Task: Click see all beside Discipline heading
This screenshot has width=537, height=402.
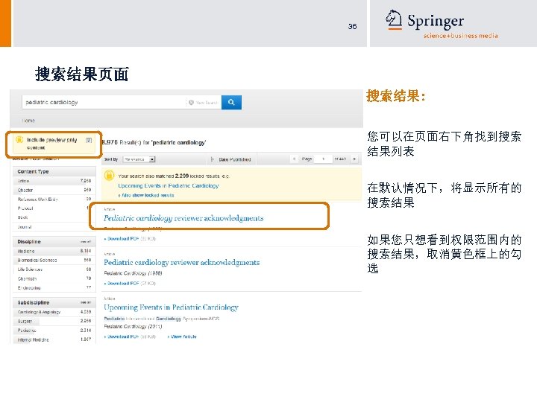Action: coord(86,242)
